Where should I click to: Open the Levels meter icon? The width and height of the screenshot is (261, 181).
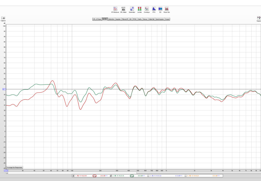139,9
